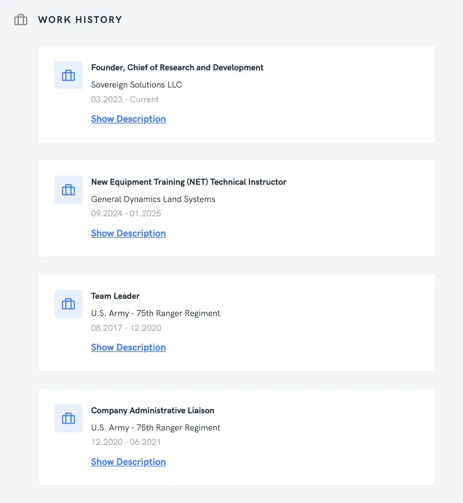The height and width of the screenshot is (503, 463).
Task: Show description for Sovereign Solutions LLC job
Action: tap(128, 119)
